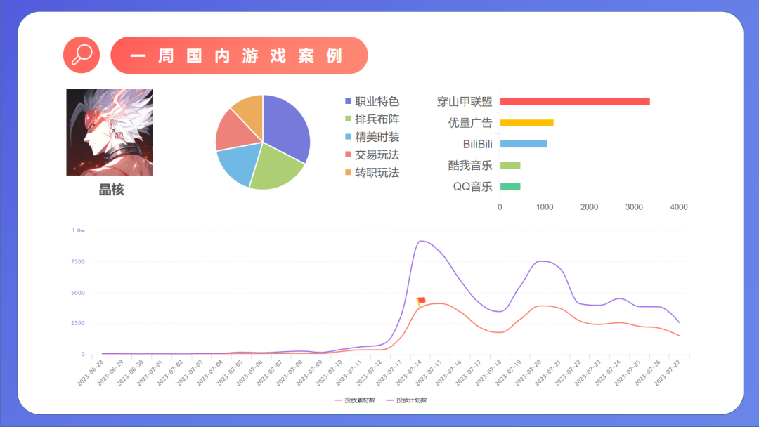The height and width of the screenshot is (427, 759).
Task: Click the green 排兵布阵 legend marker
Action: coord(346,119)
